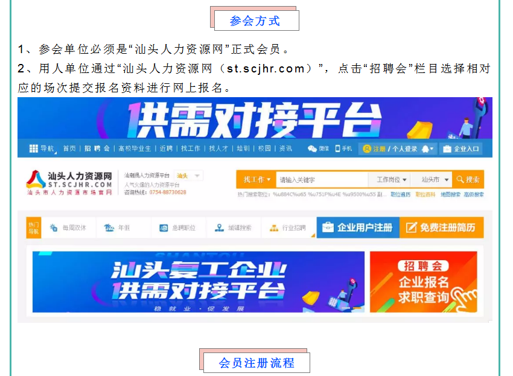Open the notification bell icon
The width and height of the screenshot is (513, 376).
point(425,149)
